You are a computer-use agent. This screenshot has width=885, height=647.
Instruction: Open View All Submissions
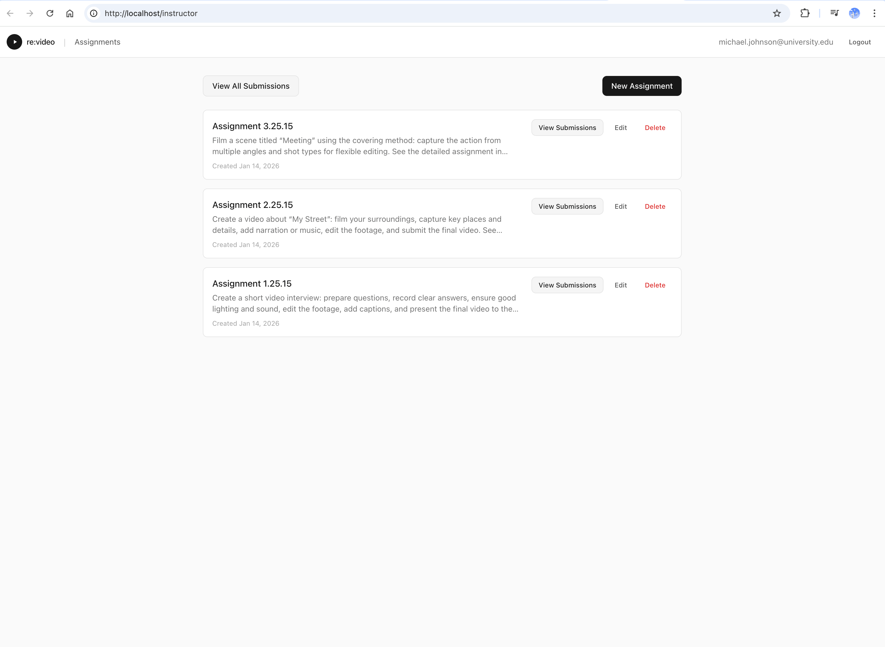click(x=250, y=86)
